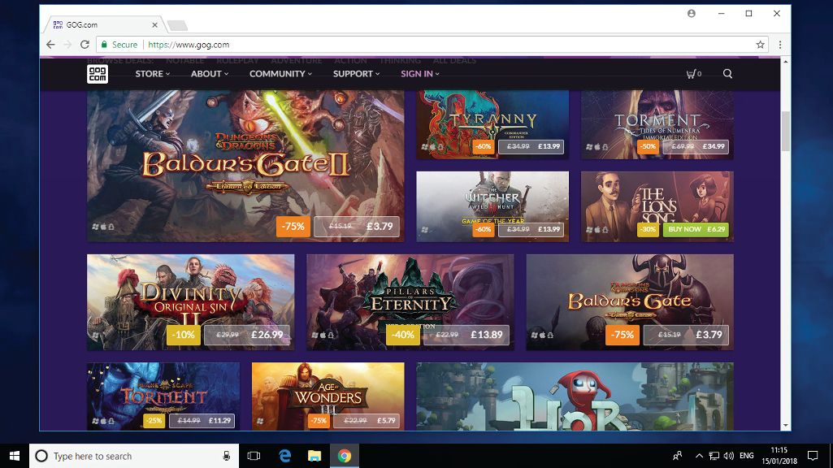Click the GOG.com logo icon

98,73
